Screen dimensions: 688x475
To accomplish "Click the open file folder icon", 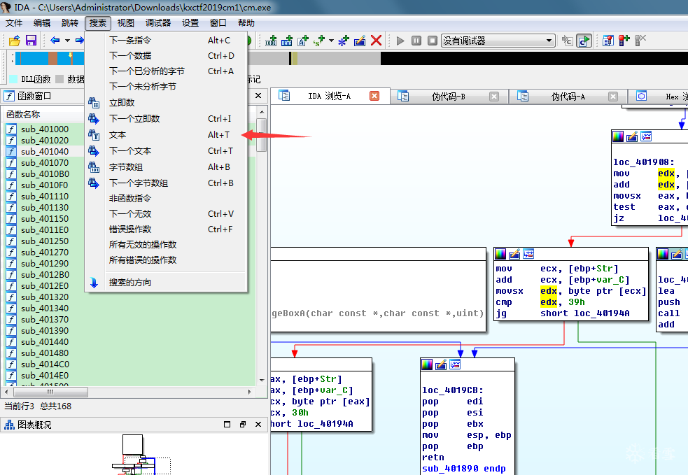I will click(15, 41).
